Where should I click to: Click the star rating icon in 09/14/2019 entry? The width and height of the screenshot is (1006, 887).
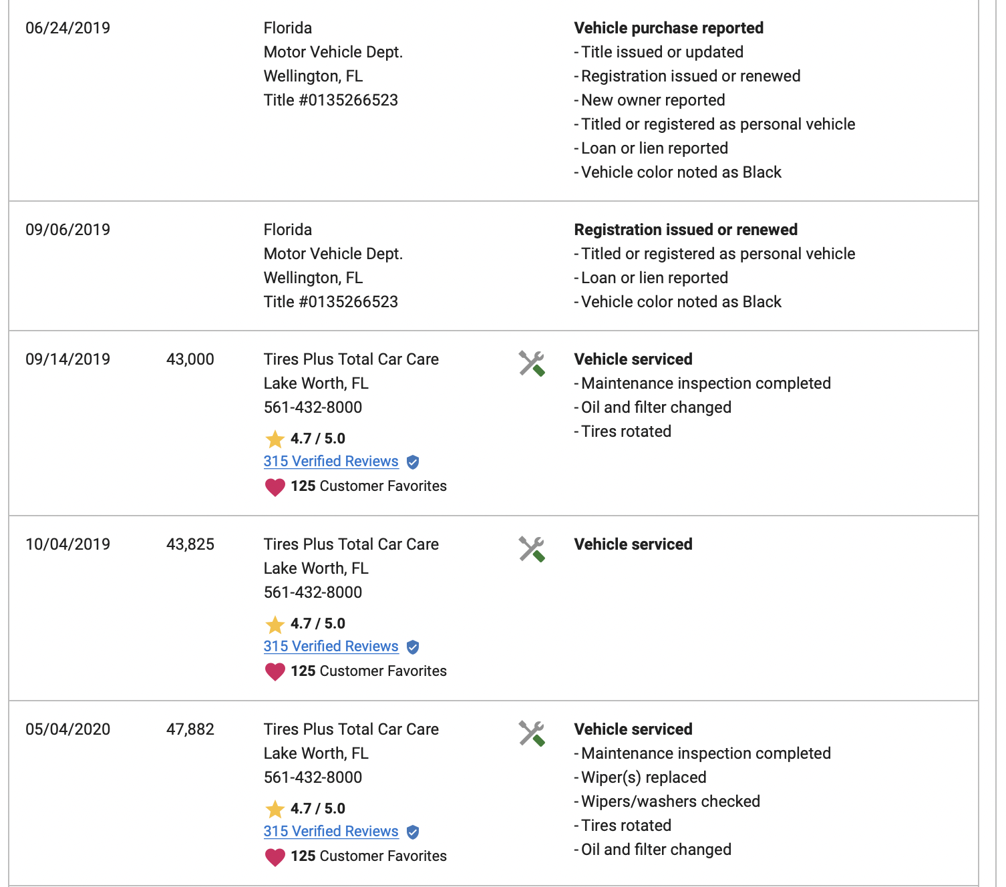[x=275, y=439]
